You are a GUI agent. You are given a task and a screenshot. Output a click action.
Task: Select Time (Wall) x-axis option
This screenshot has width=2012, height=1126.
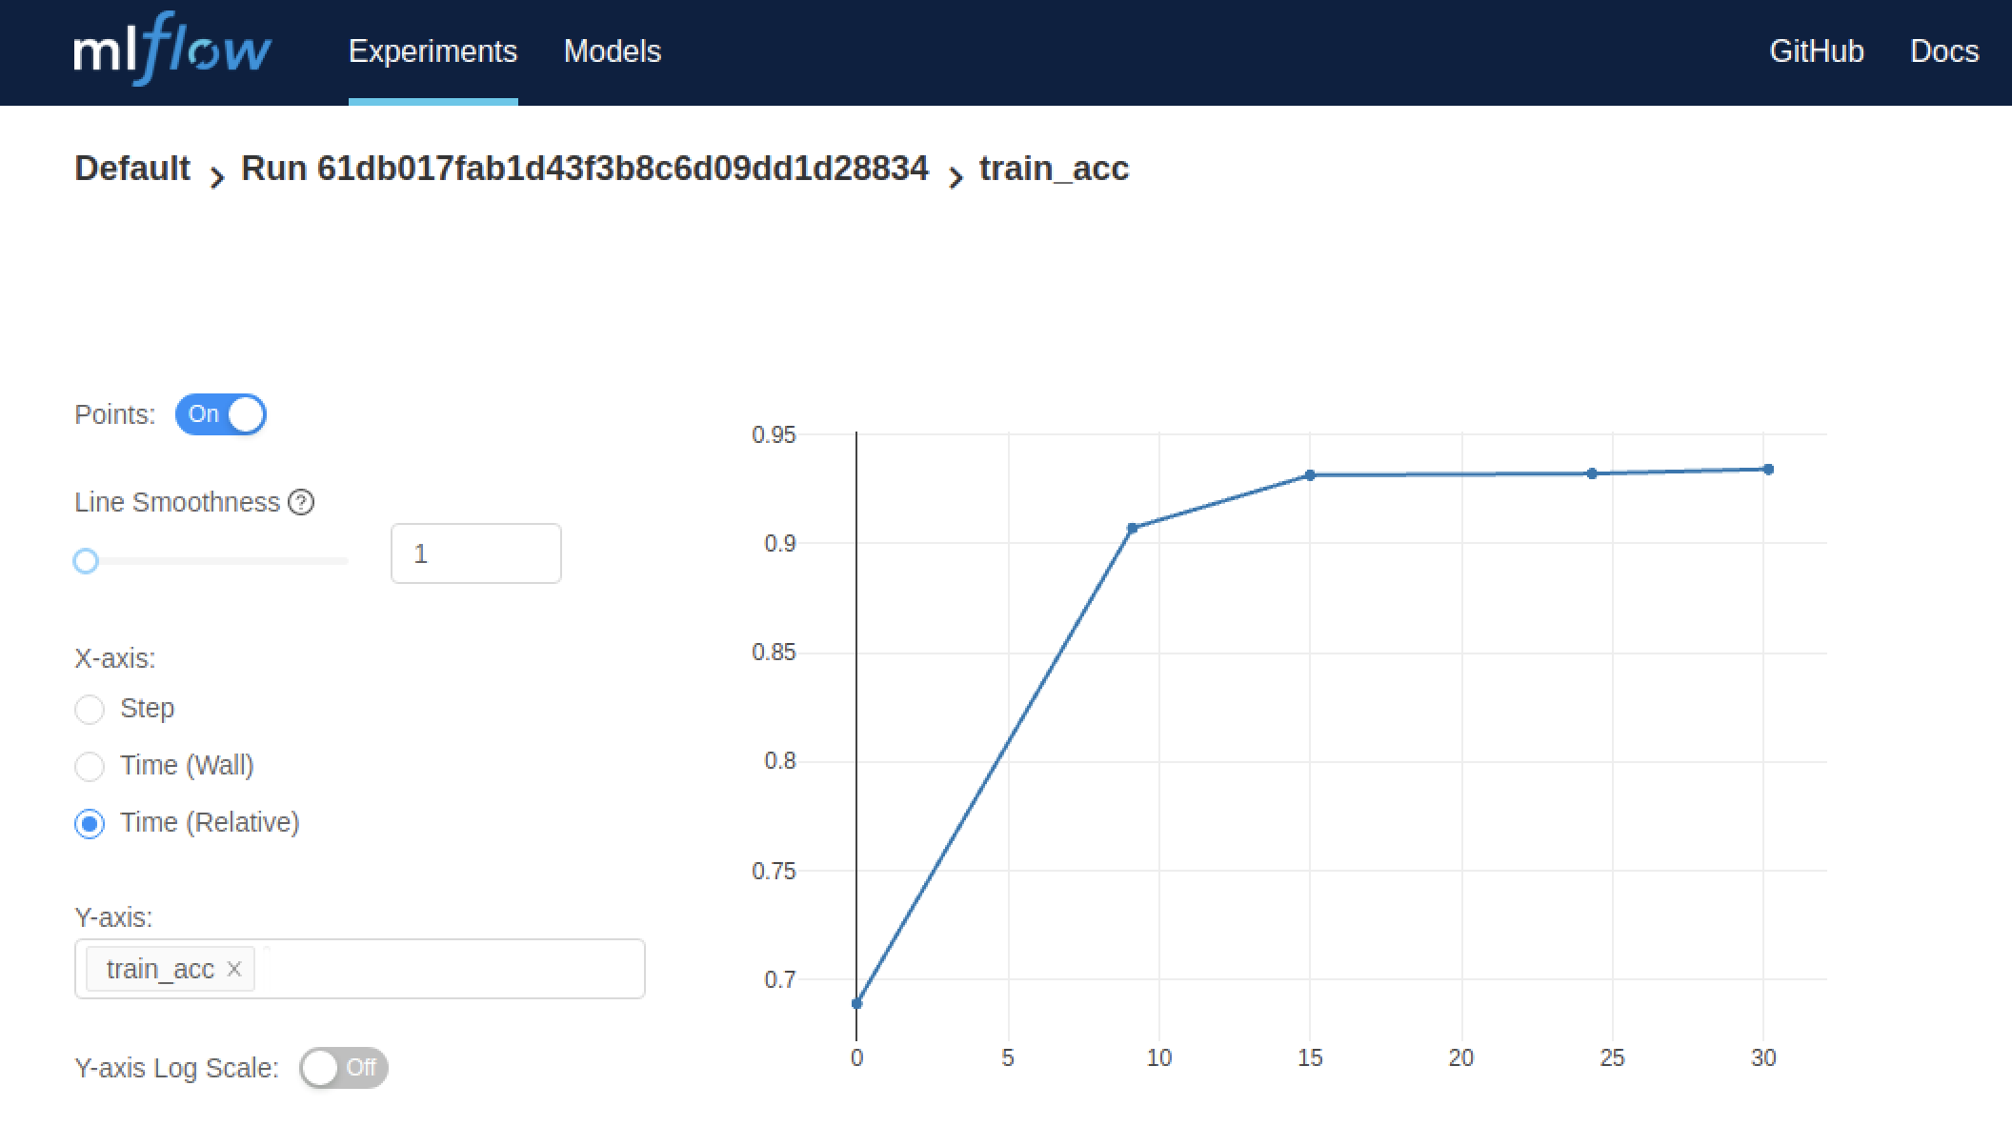pos(90,766)
